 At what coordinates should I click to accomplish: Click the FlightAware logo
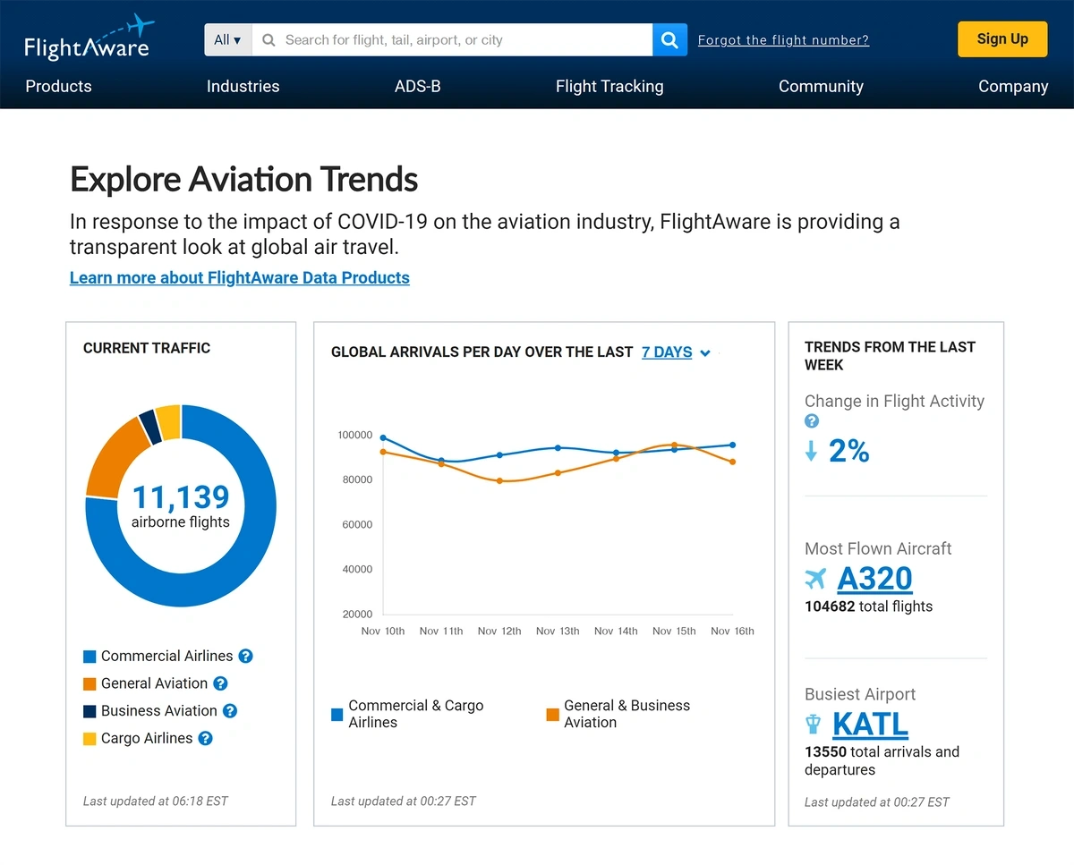pos(87,38)
